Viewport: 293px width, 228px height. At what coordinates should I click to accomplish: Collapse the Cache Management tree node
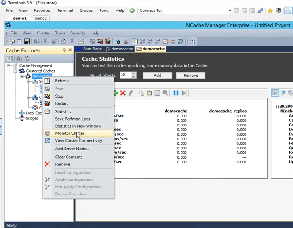[9, 66]
